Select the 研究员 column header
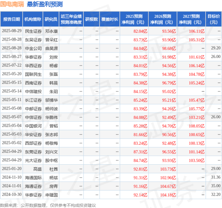This screenshot has height=208, width=222. tap(51, 19)
